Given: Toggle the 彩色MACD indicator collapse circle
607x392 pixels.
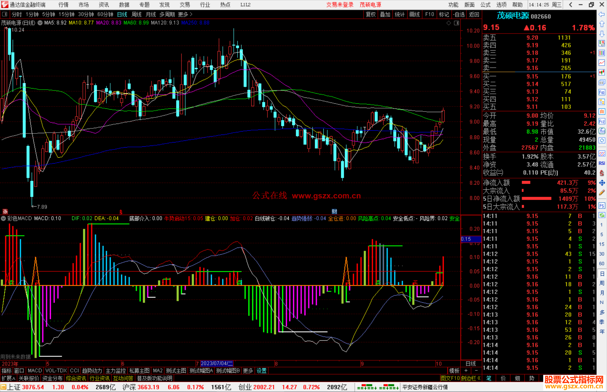Looking at the screenshot, I should point(3,218).
